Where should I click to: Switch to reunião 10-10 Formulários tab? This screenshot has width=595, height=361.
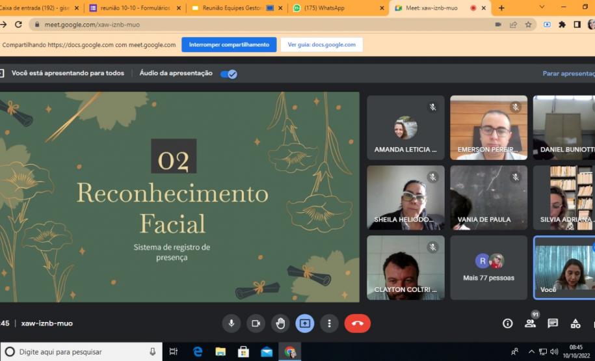click(133, 8)
